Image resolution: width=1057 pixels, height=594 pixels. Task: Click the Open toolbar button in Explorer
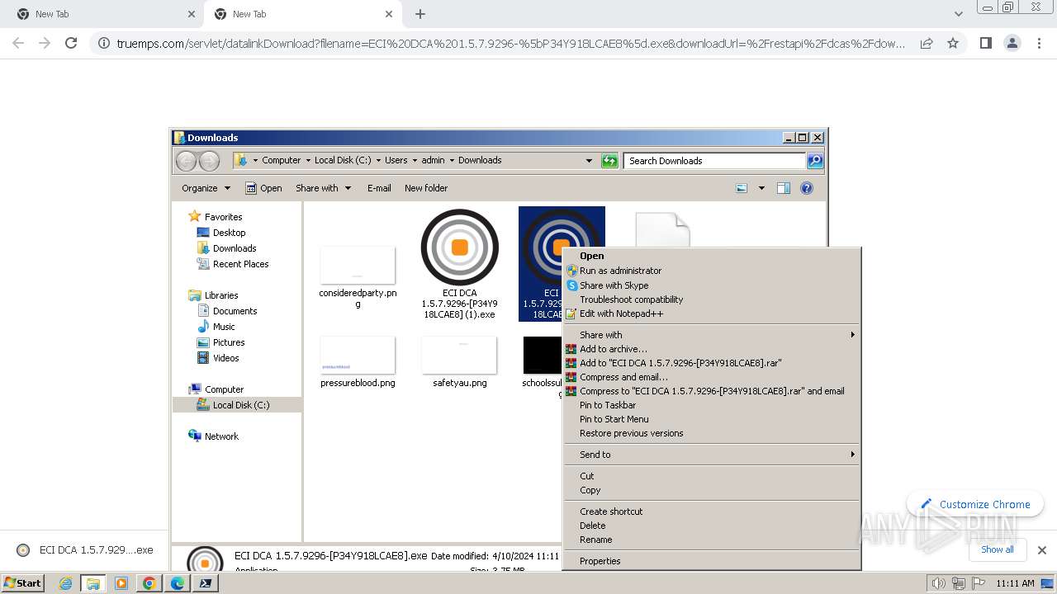tap(263, 188)
